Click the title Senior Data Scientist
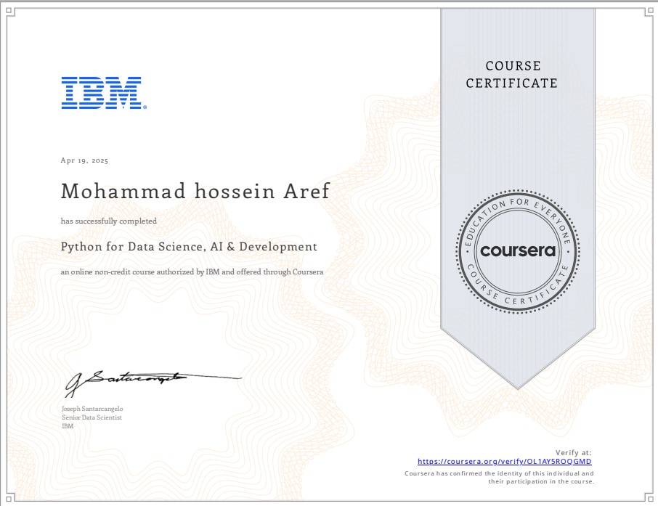This screenshot has width=658, height=506. (x=92, y=417)
